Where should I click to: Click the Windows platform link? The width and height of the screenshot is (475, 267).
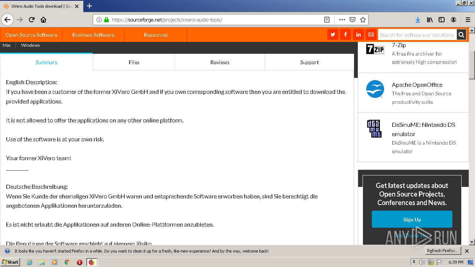30,45
